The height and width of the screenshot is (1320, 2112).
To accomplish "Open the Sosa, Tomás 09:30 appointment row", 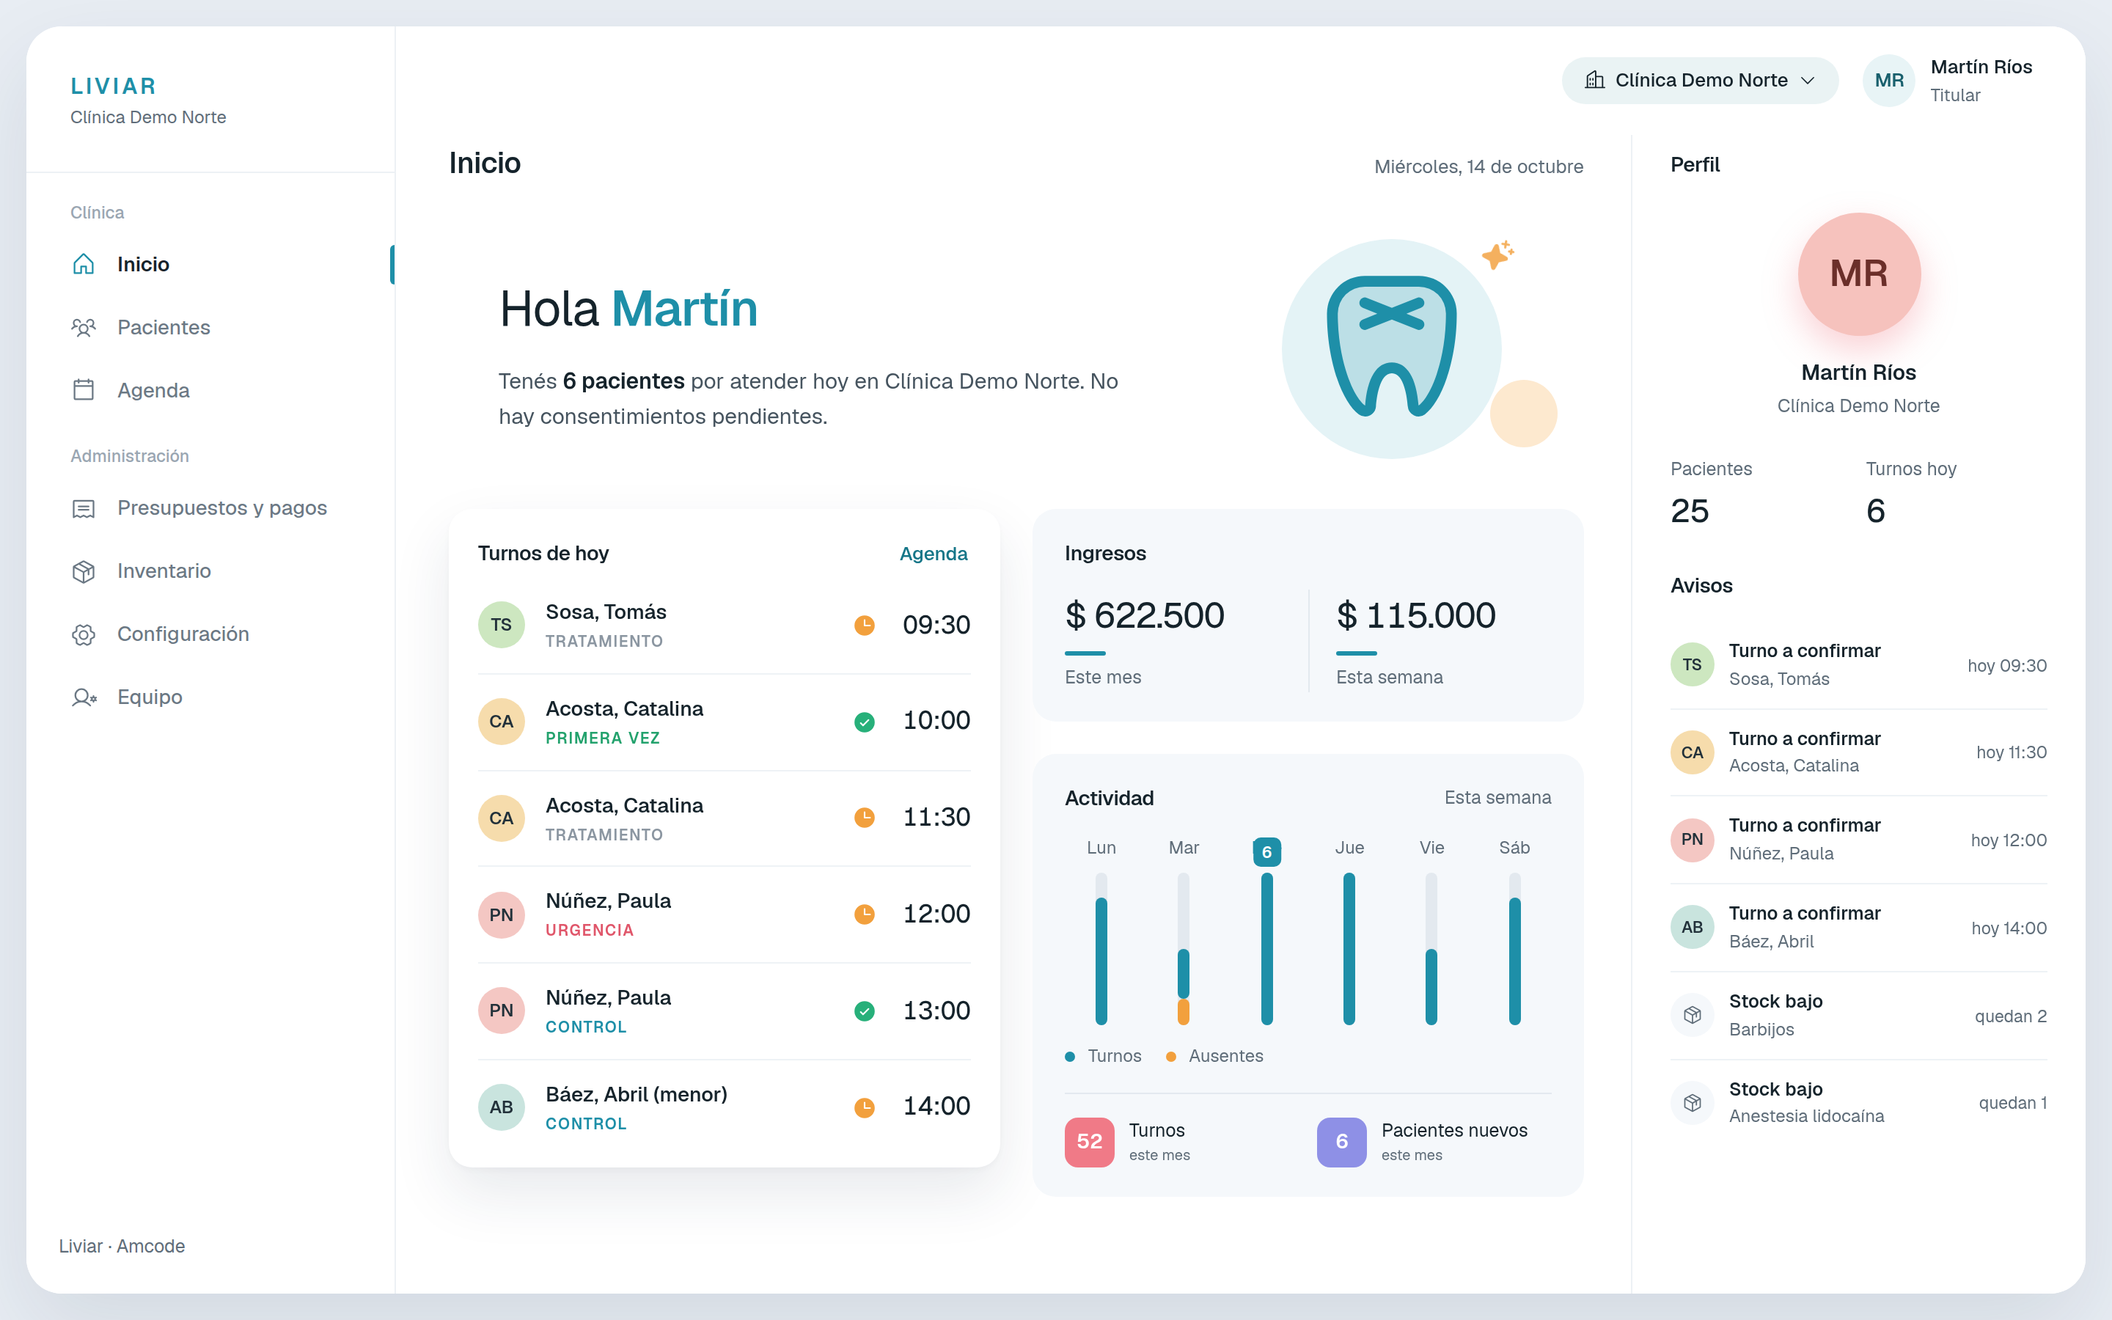I will pyautogui.click(x=724, y=625).
